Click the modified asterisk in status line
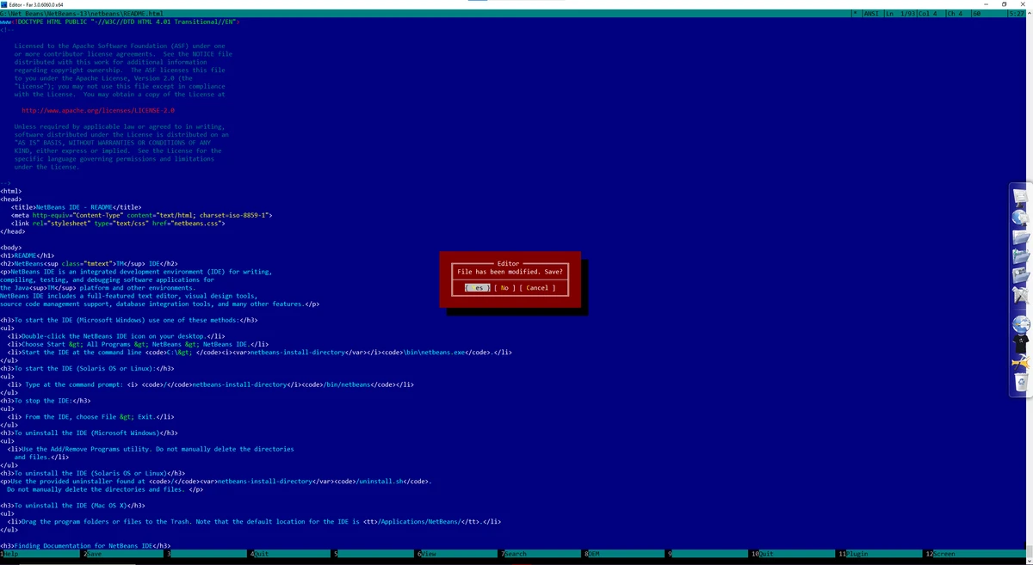Image resolution: width=1033 pixels, height=565 pixels. (x=854, y=14)
